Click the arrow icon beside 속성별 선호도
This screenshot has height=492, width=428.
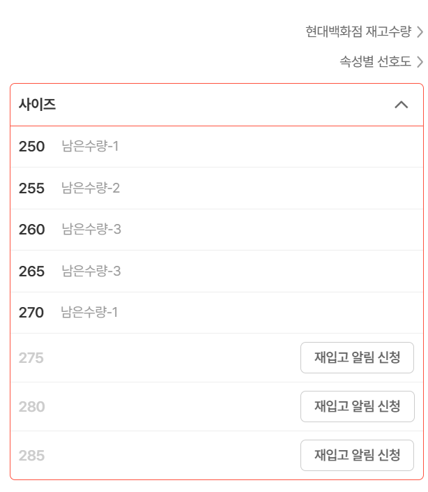(x=420, y=62)
